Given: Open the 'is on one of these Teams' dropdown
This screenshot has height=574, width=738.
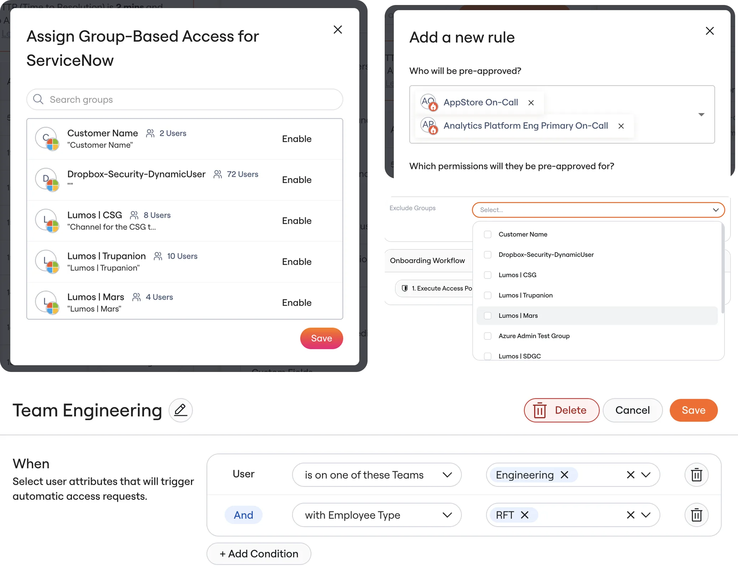Looking at the screenshot, I should [376, 475].
